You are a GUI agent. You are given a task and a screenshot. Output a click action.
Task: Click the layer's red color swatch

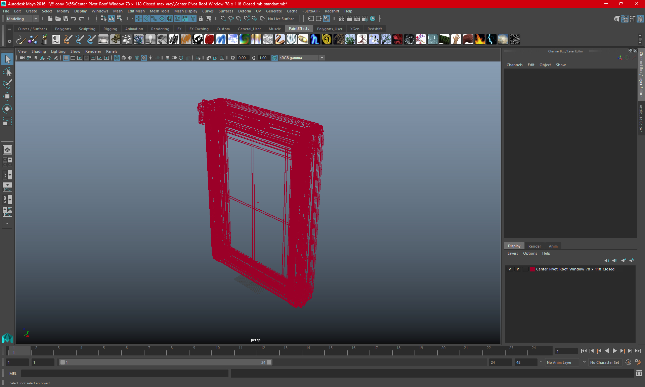click(532, 269)
